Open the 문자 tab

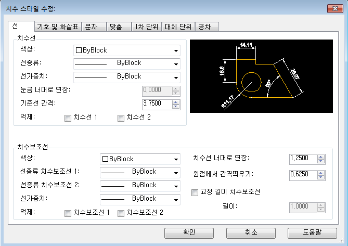94,27
